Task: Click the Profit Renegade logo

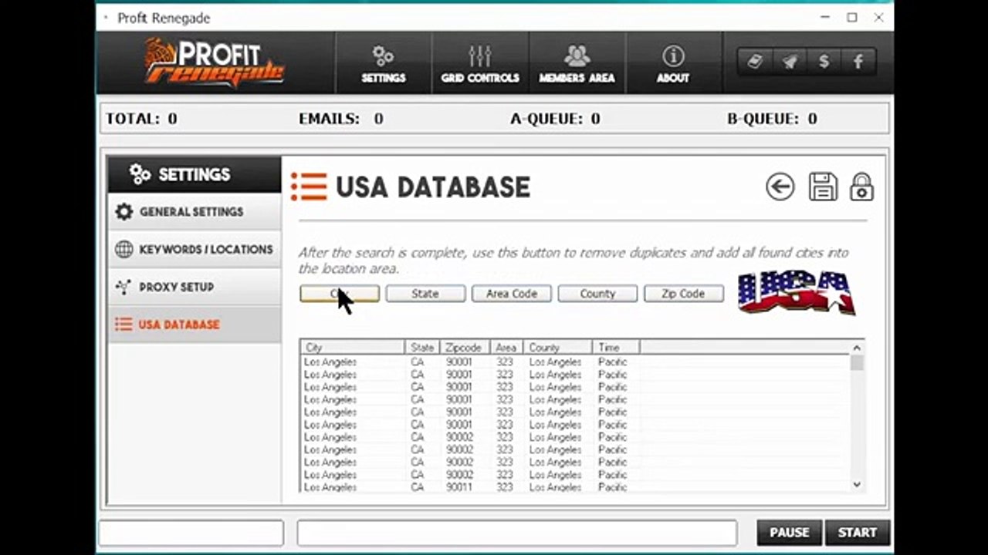Action: tap(214, 62)
